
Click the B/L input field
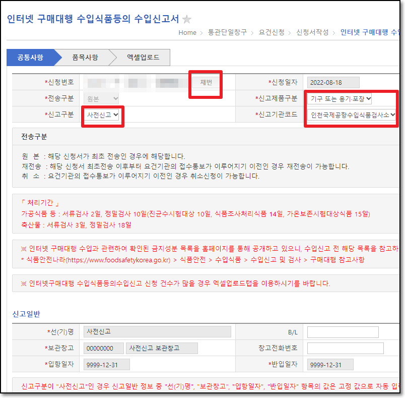coord(343,331)
